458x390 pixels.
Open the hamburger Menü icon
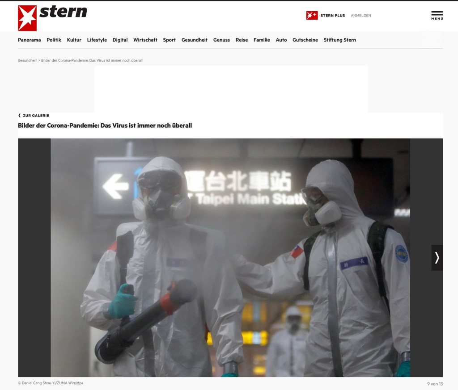[x=437, y=15]
